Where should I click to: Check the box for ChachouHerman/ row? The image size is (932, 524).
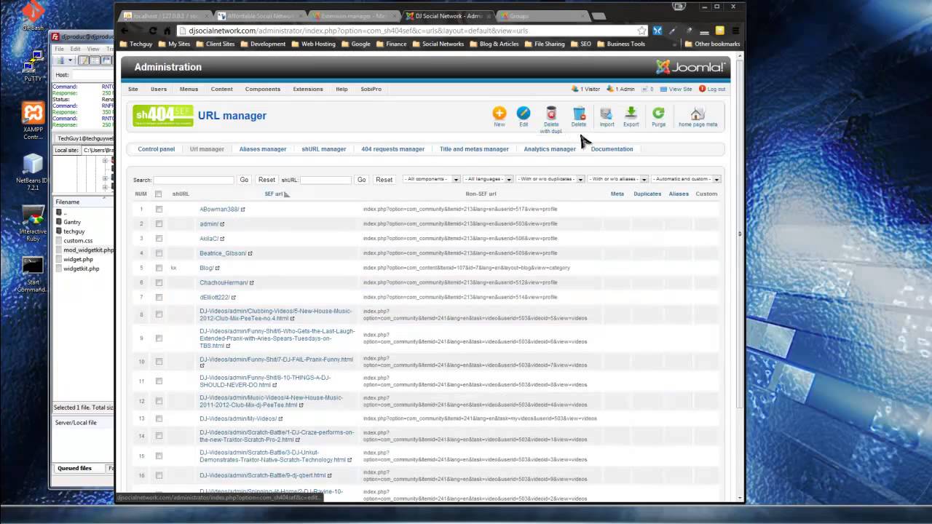coord(159,282)
